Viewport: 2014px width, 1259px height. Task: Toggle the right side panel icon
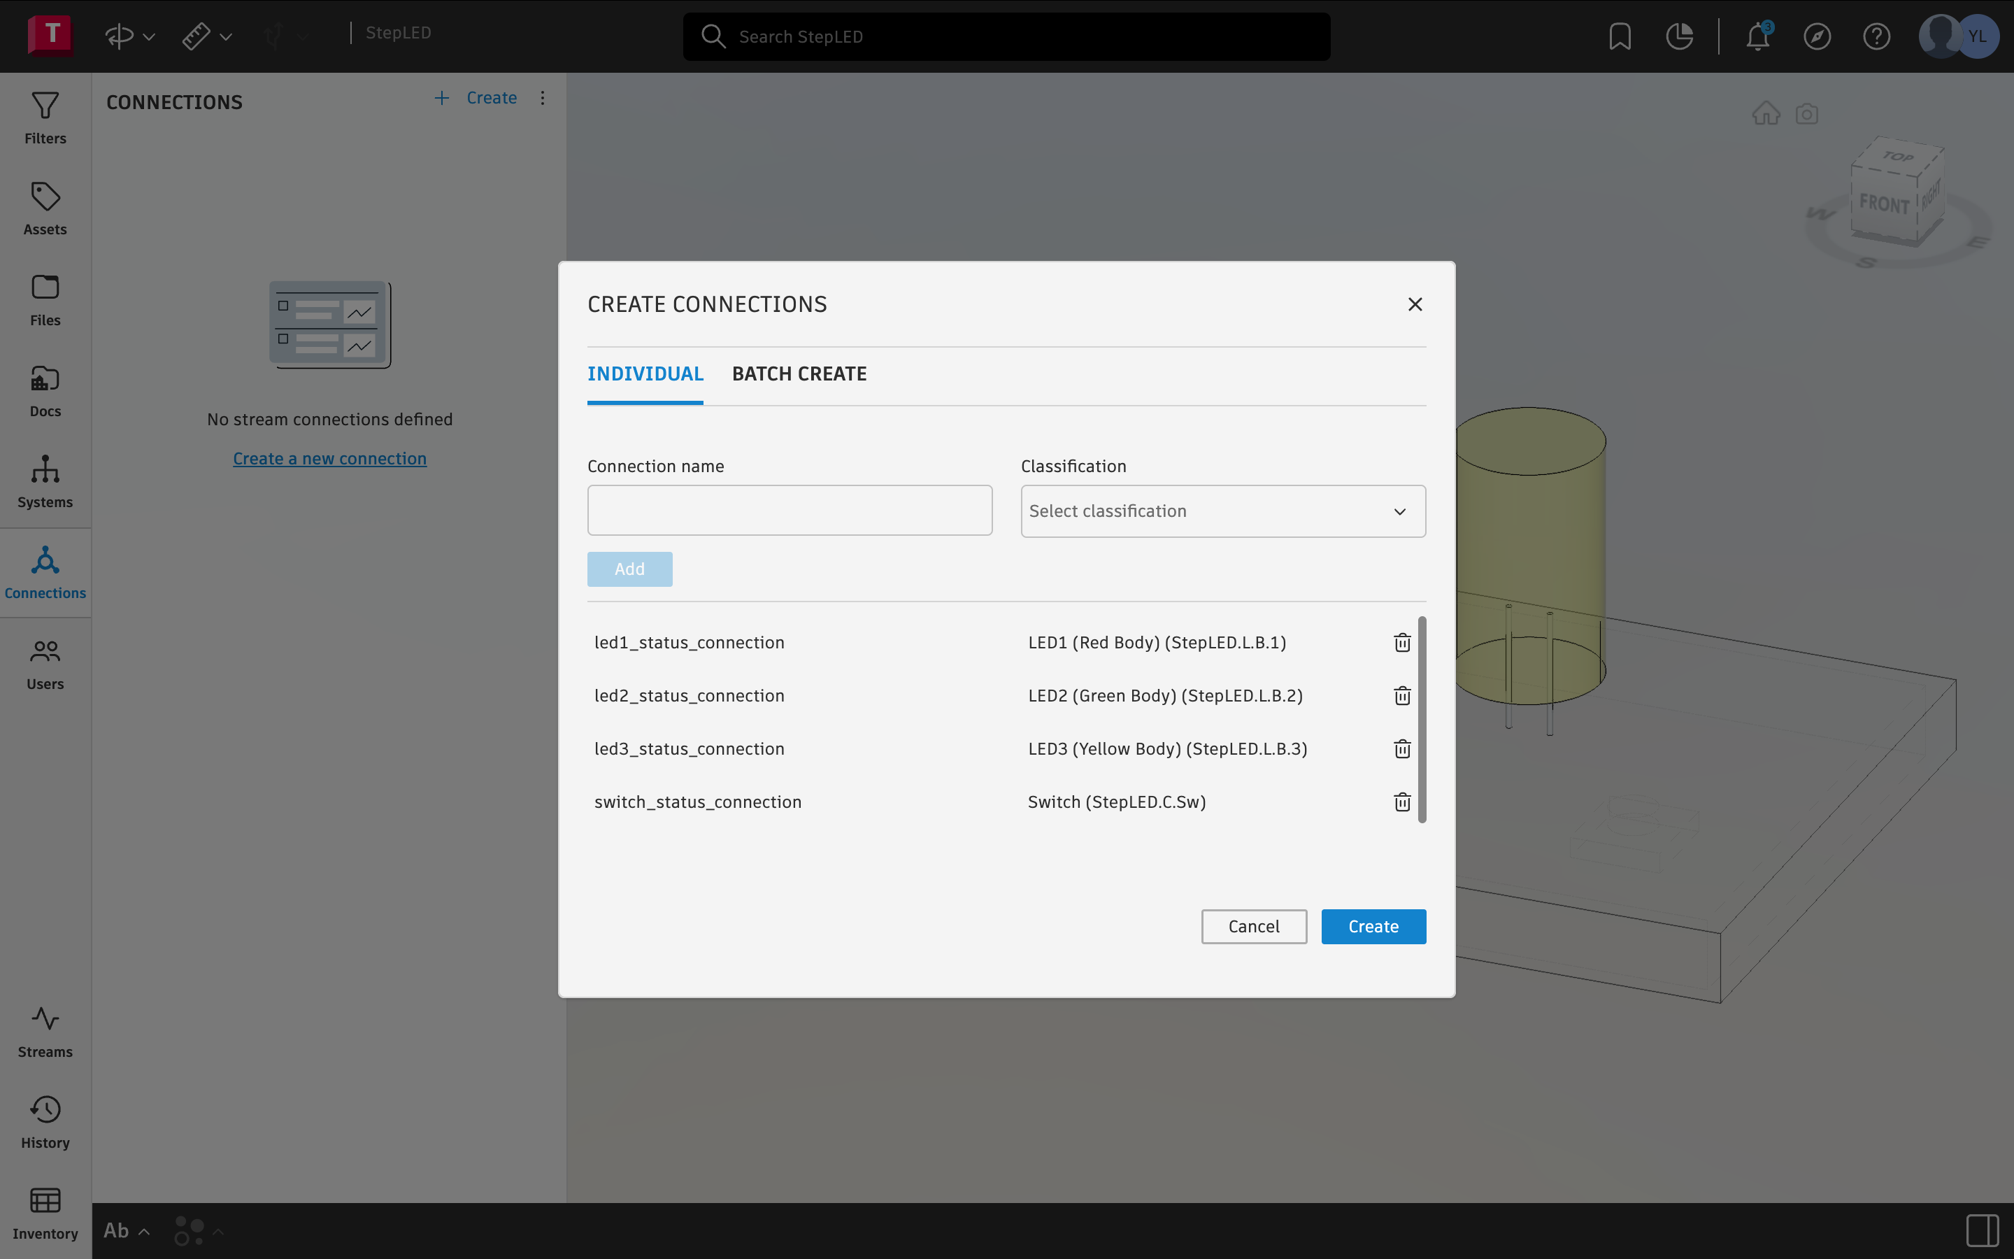(x=1983, y=1230)
